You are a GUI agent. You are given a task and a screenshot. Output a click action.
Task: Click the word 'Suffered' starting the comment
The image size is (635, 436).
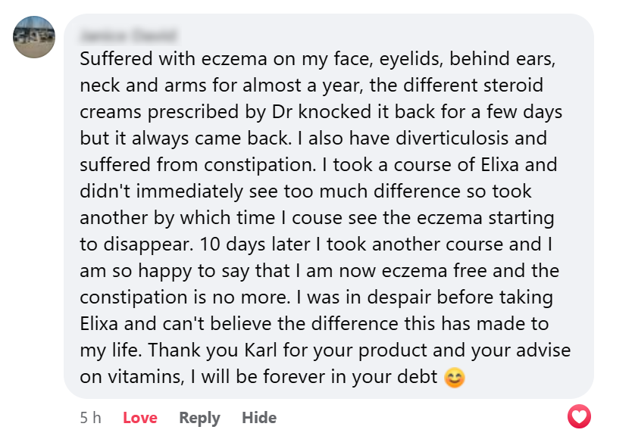pyautogui.click(x=113, y=58)
